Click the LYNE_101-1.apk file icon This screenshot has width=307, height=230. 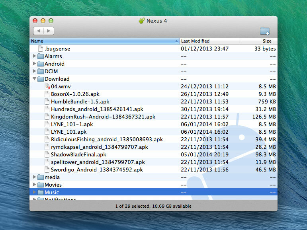47,124
